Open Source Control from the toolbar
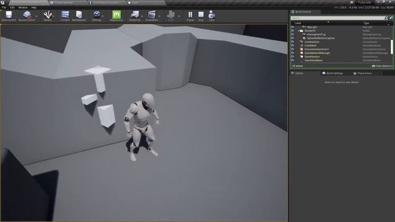The image size is (395, 222). [27, 15]
